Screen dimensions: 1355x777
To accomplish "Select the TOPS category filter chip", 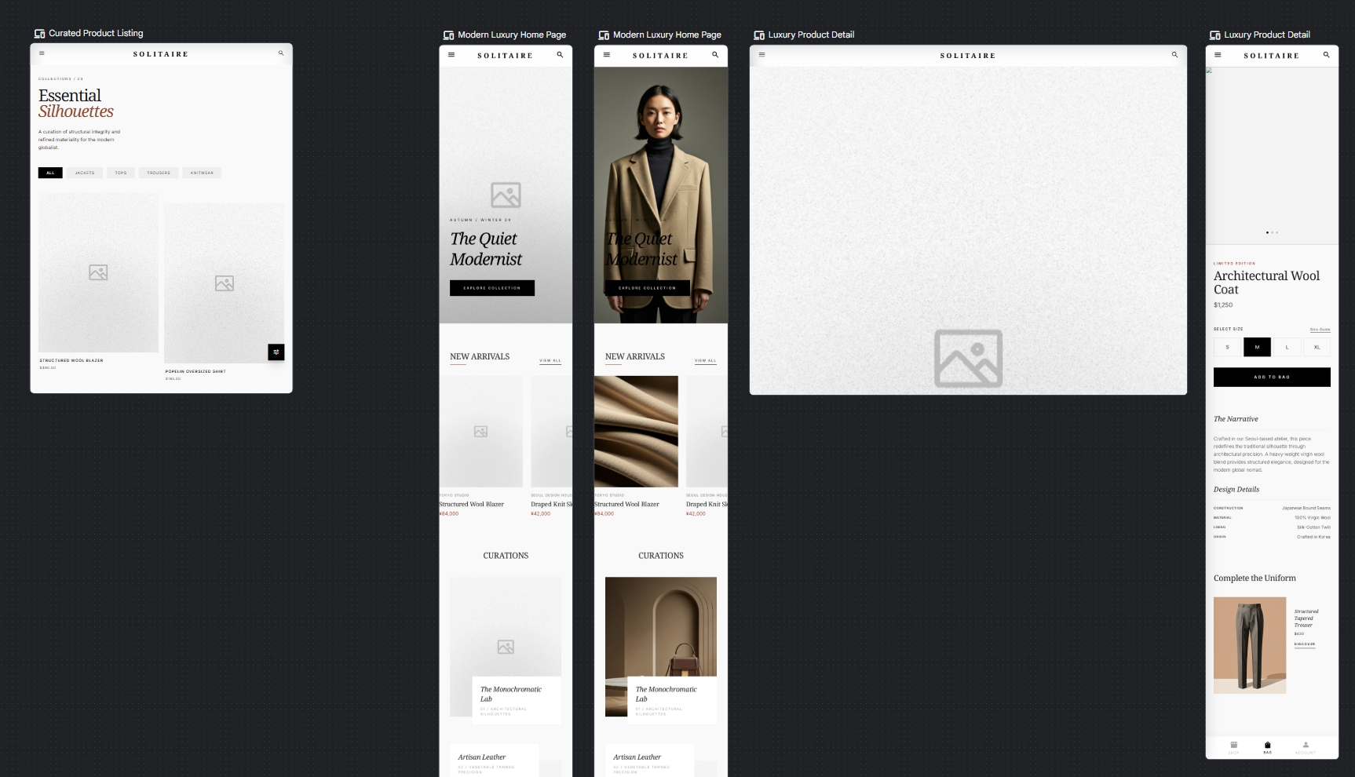I will click(x=121, y=173).
